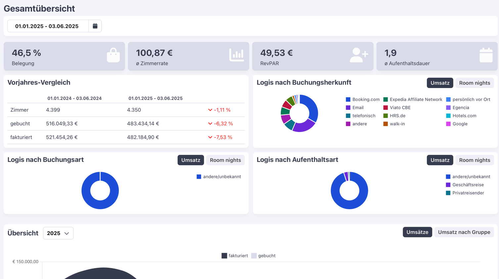Viewport: 499px width, 279px height.
Task: Click the Zimmerrate bar chart icon
Action: (237, 55)
